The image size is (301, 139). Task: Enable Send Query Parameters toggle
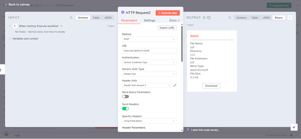[x=125, y=97]
